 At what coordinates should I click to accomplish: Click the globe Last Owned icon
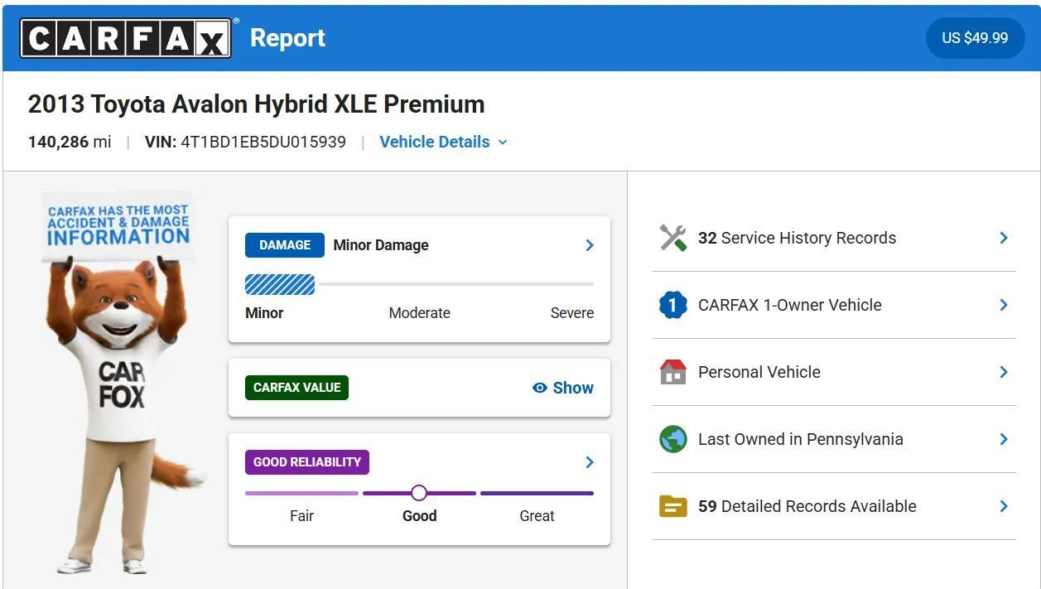[672, 439]
